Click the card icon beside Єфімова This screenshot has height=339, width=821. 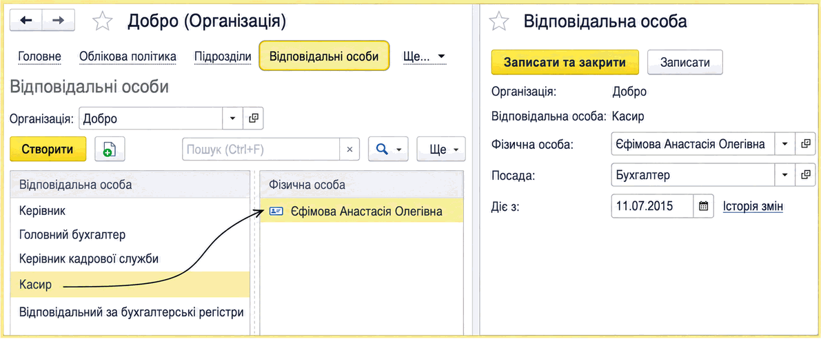[x=276, y=212]
